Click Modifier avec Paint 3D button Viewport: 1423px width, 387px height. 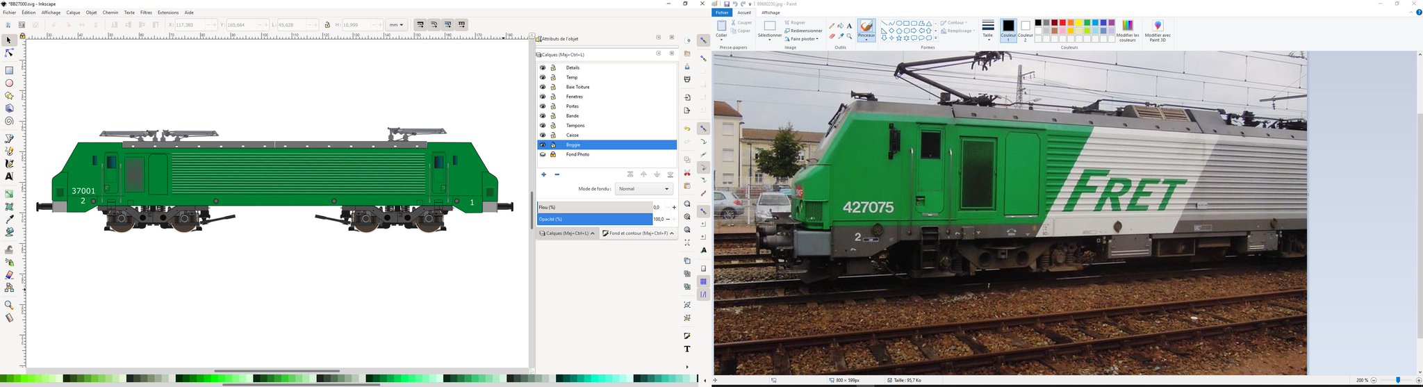(x=1158, y=31)
